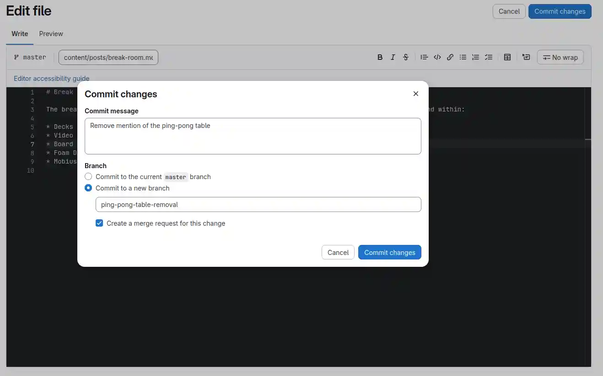603x376 pixels.
Task: Apply italic formatting
Action: [393, 57]
